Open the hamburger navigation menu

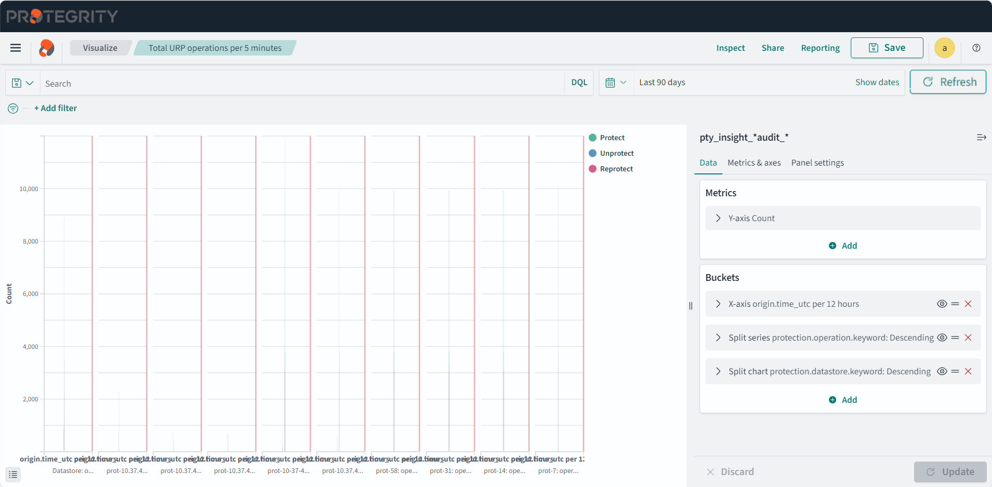point(16,48)
